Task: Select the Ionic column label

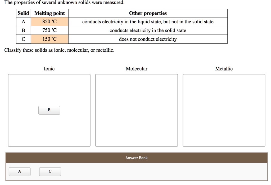Action: (x=49, y=68)
